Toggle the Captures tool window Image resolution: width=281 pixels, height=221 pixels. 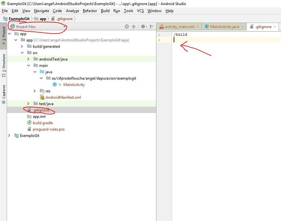(4, 94)
